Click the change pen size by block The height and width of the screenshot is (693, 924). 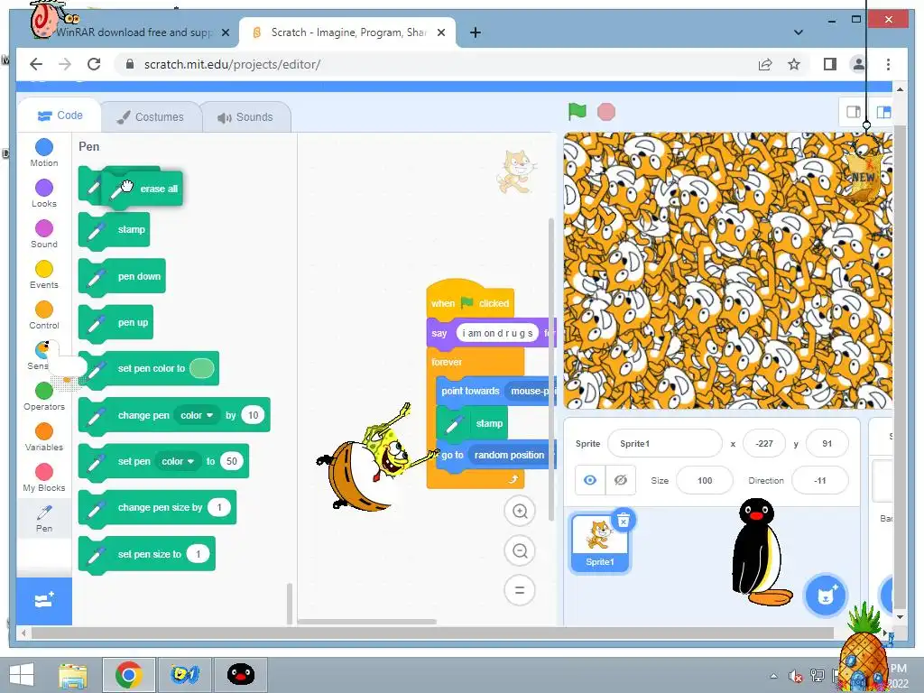pos(157,507)
